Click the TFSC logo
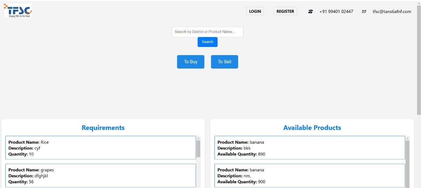The height and width of the screenshot is (188, 421). click(18, 11)
